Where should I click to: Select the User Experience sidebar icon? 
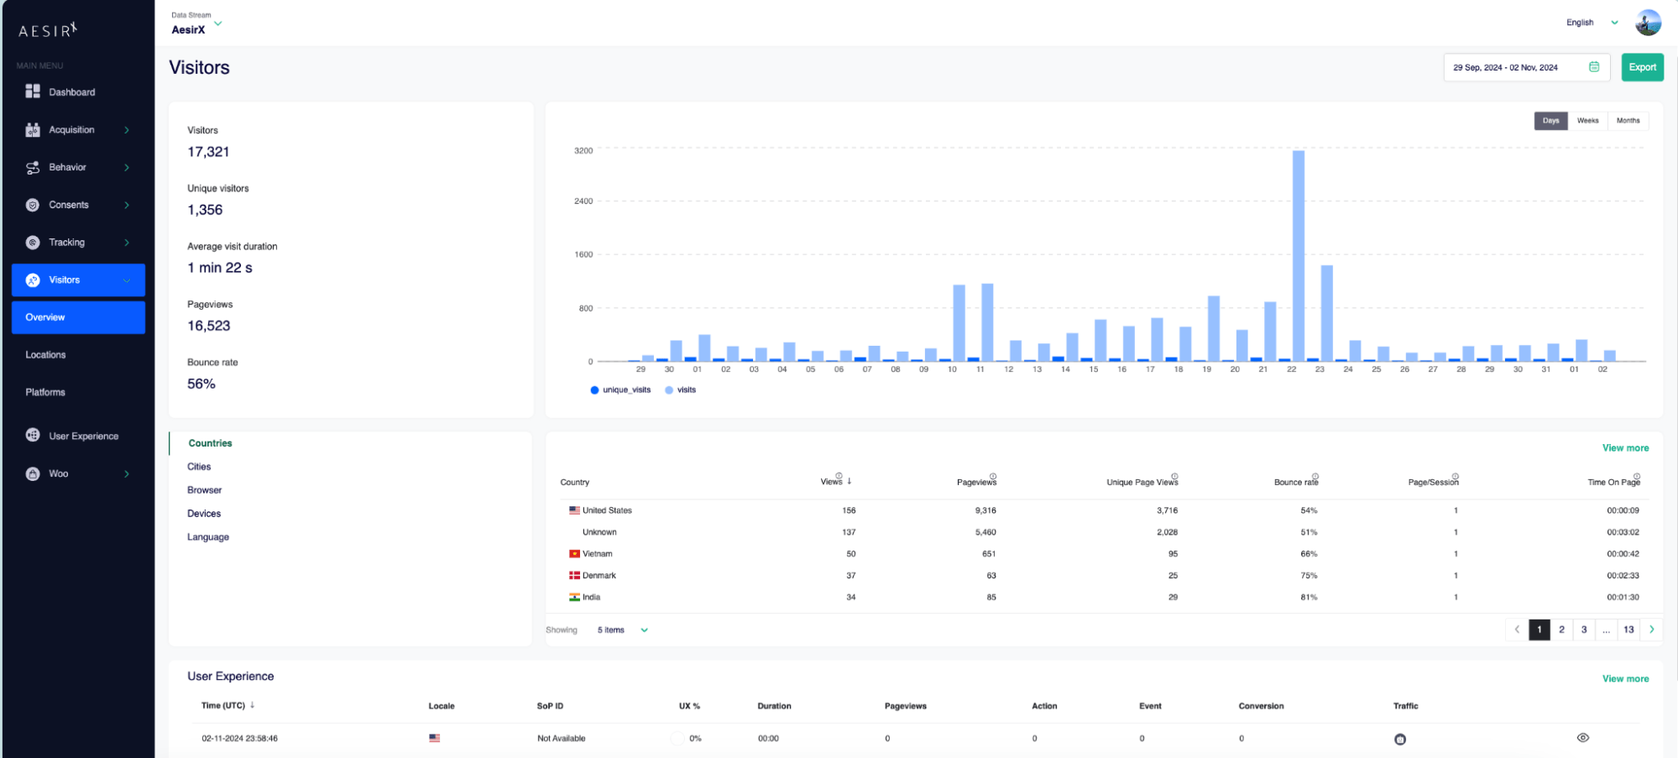tap(32, 436)
